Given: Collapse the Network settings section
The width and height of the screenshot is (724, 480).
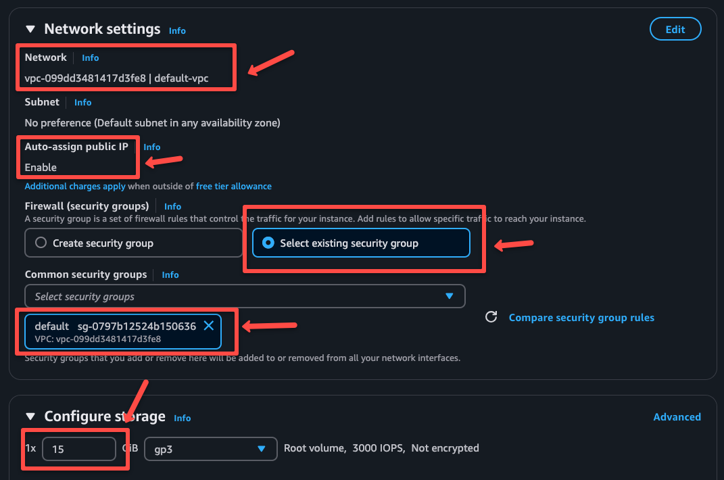Looking at the screenshot, I should coord(30,28).
